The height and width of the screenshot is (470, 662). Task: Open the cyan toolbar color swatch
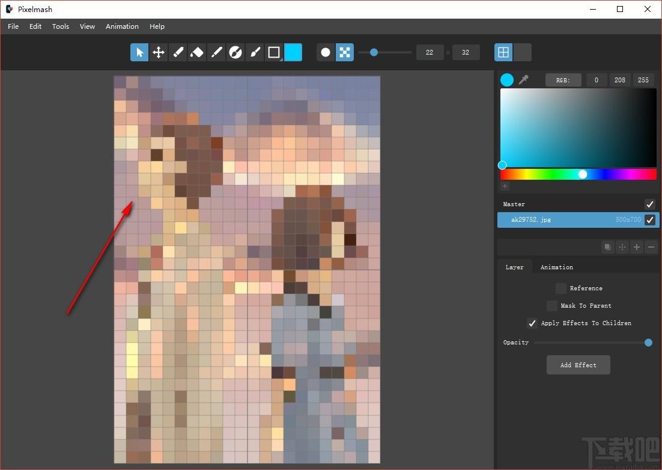[x=293, y=52]
